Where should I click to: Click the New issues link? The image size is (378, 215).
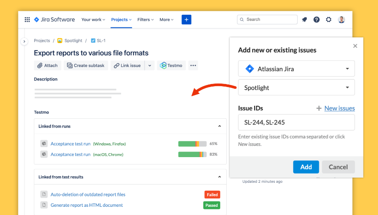[339, 108]
